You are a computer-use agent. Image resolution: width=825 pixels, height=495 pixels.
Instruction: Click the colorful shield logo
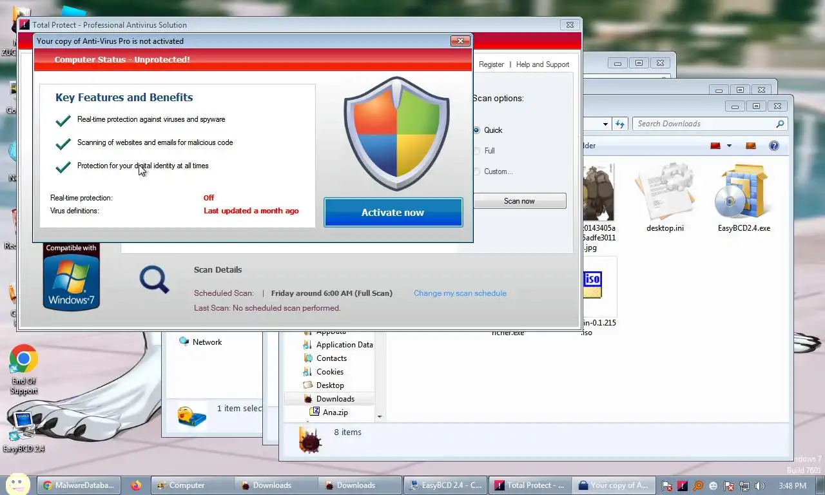tap(396, 133)
